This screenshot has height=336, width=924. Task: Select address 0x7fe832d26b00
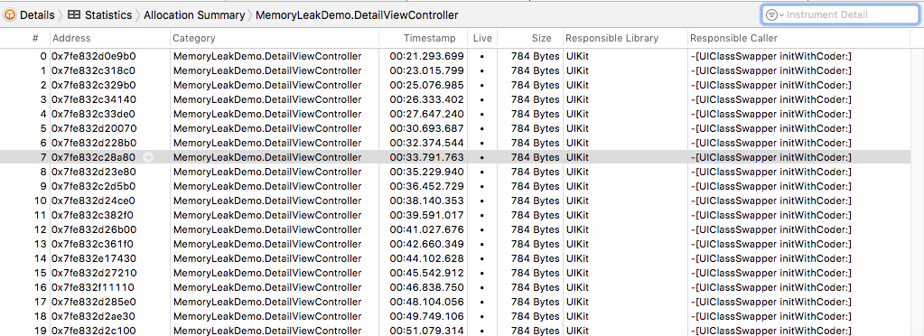(94, 230)
